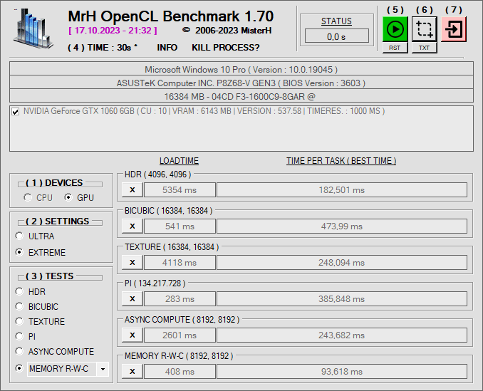Screen dimensions: 483x391
Task: Select the MEMORY R-W-C test radio button
Action: point(19,368)
